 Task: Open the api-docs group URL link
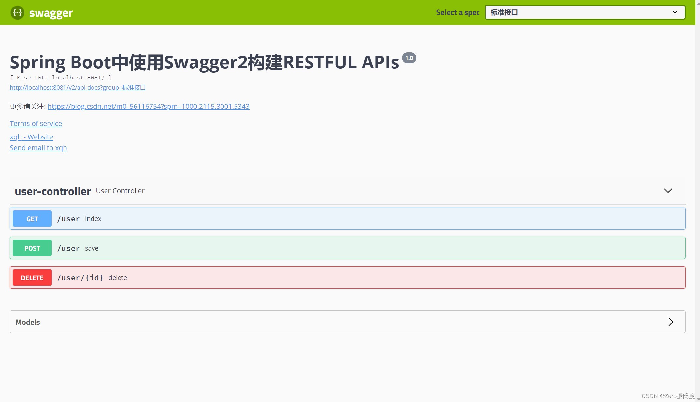click(x=78, y=87)
